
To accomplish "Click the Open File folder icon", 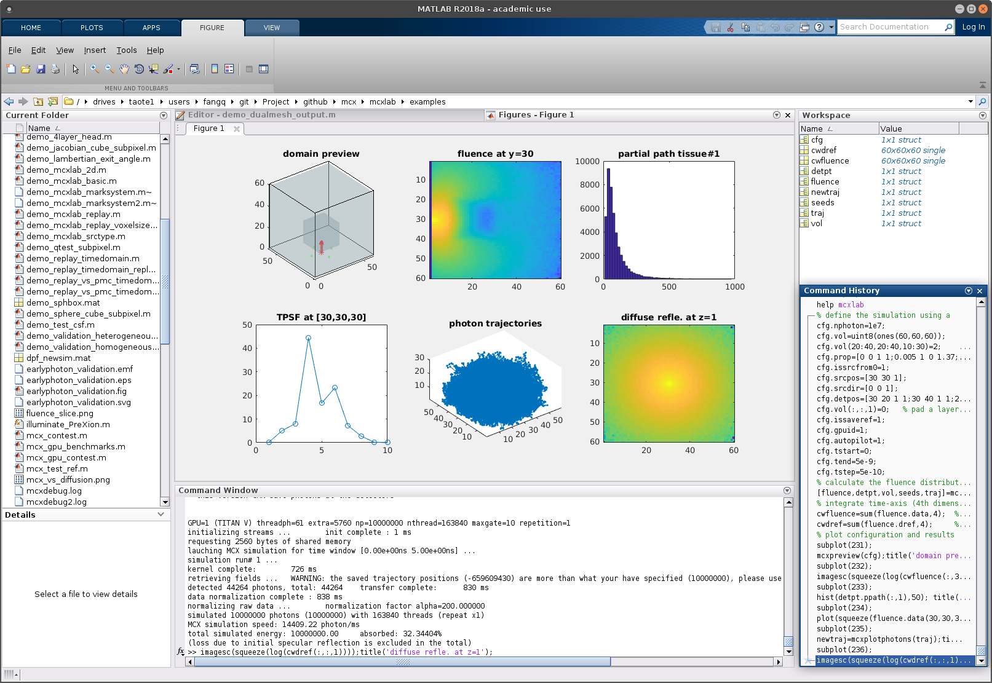I will [26, 69].
